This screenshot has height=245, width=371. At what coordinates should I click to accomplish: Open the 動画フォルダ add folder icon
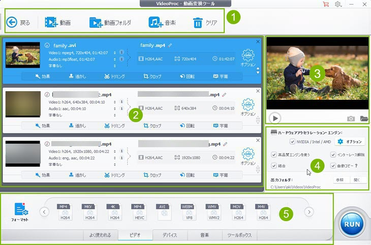point(96,22)
